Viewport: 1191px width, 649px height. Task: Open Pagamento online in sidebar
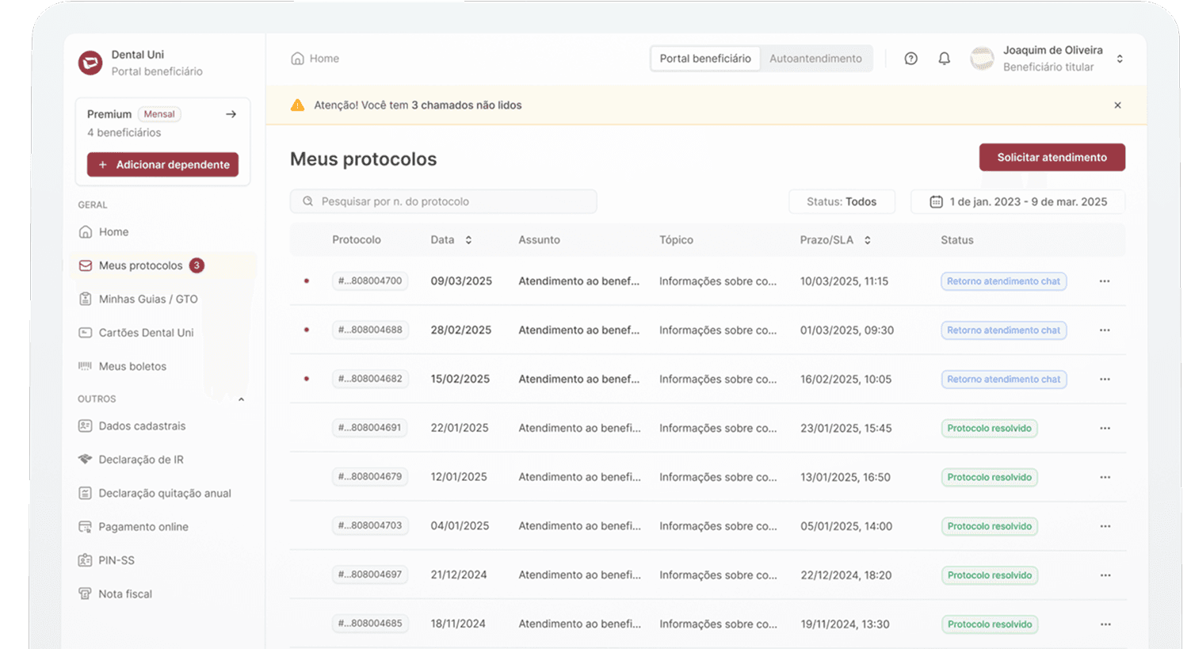click(x=143, y=527)
